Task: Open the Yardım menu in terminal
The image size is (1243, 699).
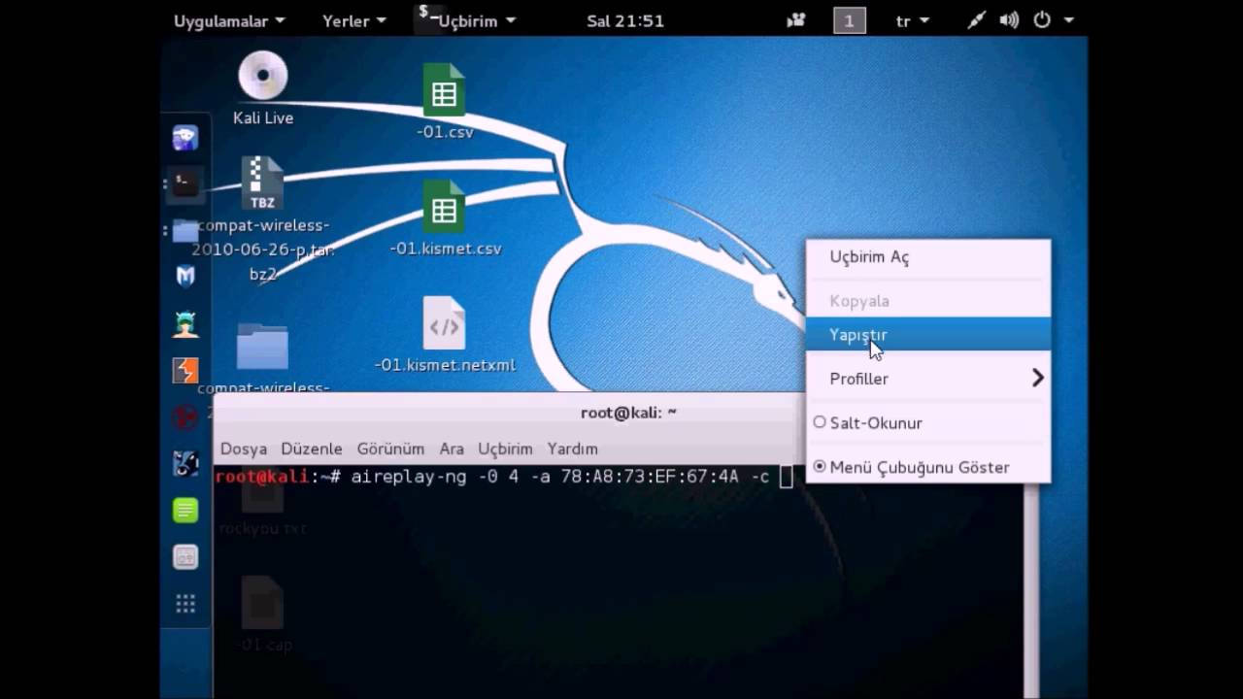Action: [x=572, y=449]
